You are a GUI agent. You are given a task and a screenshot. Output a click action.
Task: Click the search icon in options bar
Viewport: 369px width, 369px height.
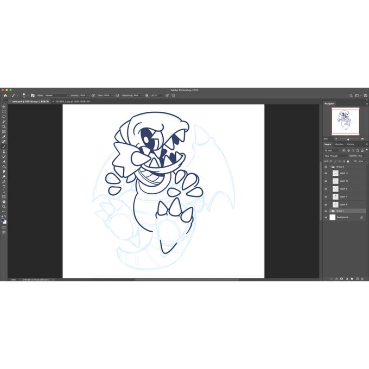coord(351,96)
